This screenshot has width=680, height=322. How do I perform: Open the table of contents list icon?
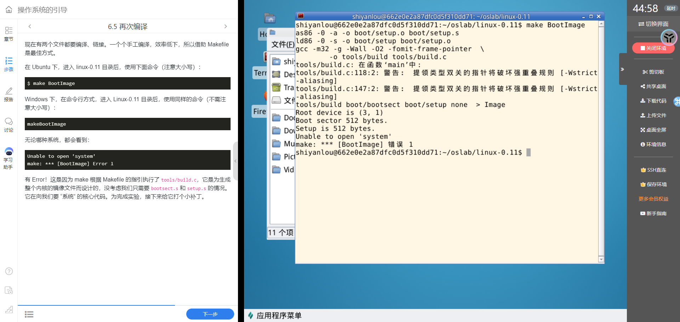point(29,314)
